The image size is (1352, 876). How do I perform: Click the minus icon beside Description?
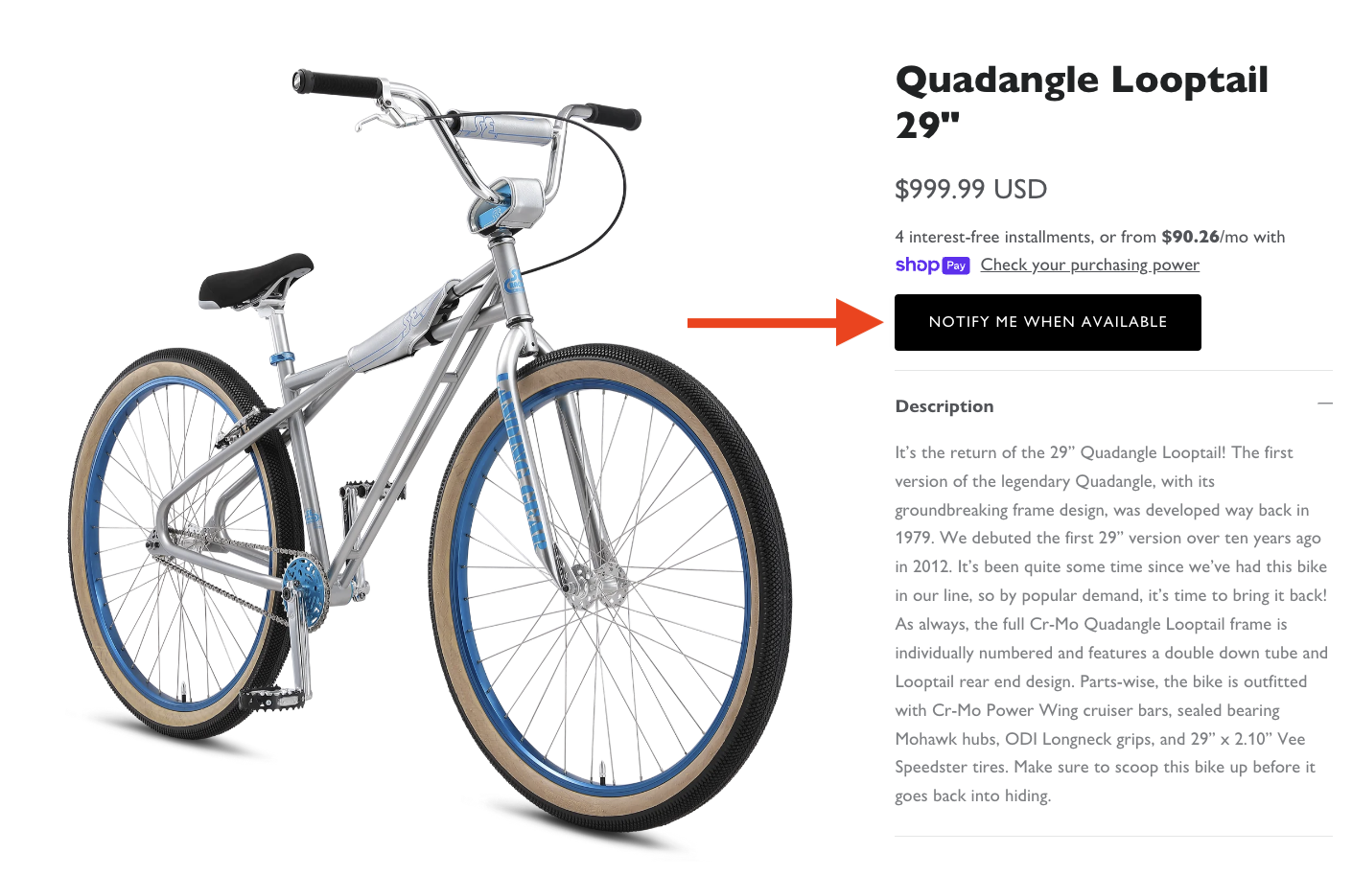click(1326, 404)
